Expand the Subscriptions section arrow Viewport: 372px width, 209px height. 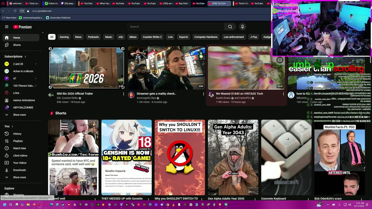25,57
